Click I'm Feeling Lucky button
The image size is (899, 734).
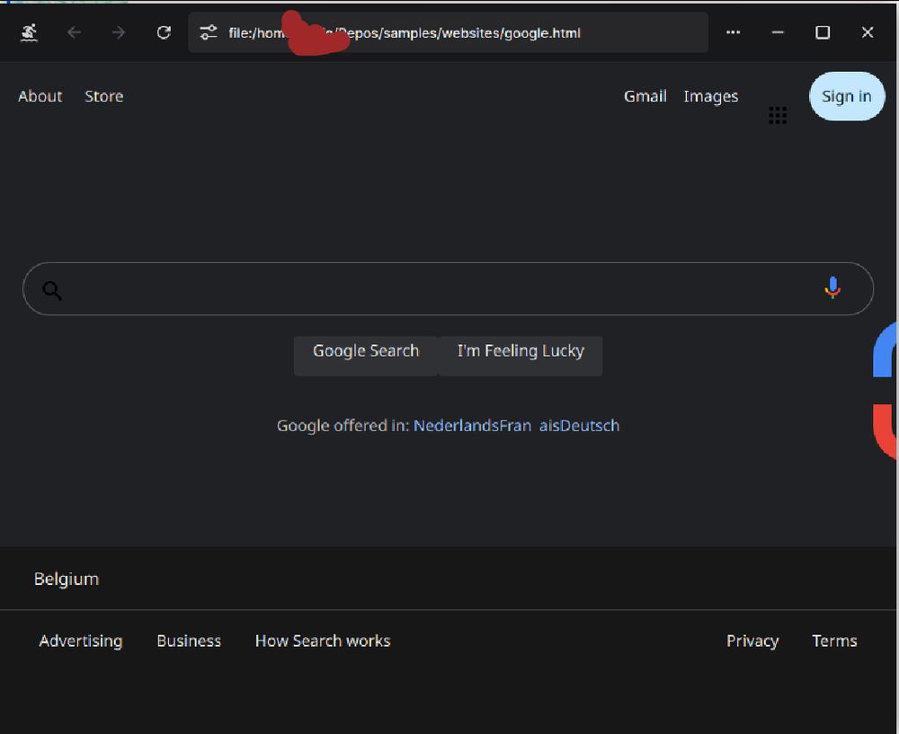pos(521,356)
